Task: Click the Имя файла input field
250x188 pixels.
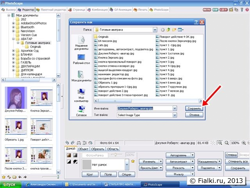Action: coord(145,108)
